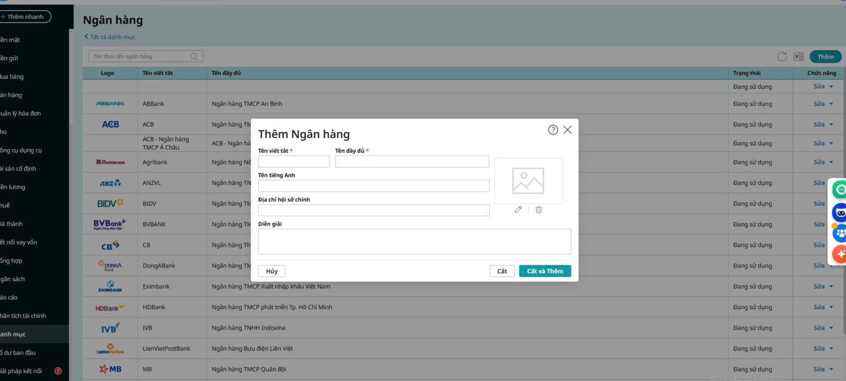Screen dimensions: 846x381
Task: Open the Thêm nhanh quick add button
Action: pos(24,17)
